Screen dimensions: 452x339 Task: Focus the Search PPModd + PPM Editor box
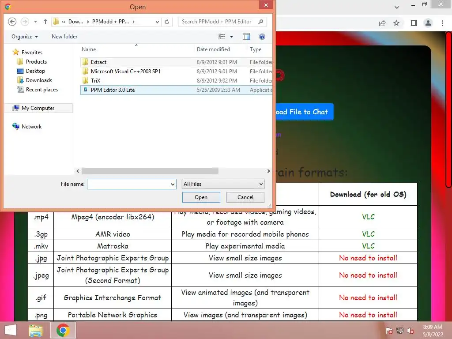click(222, 22)
